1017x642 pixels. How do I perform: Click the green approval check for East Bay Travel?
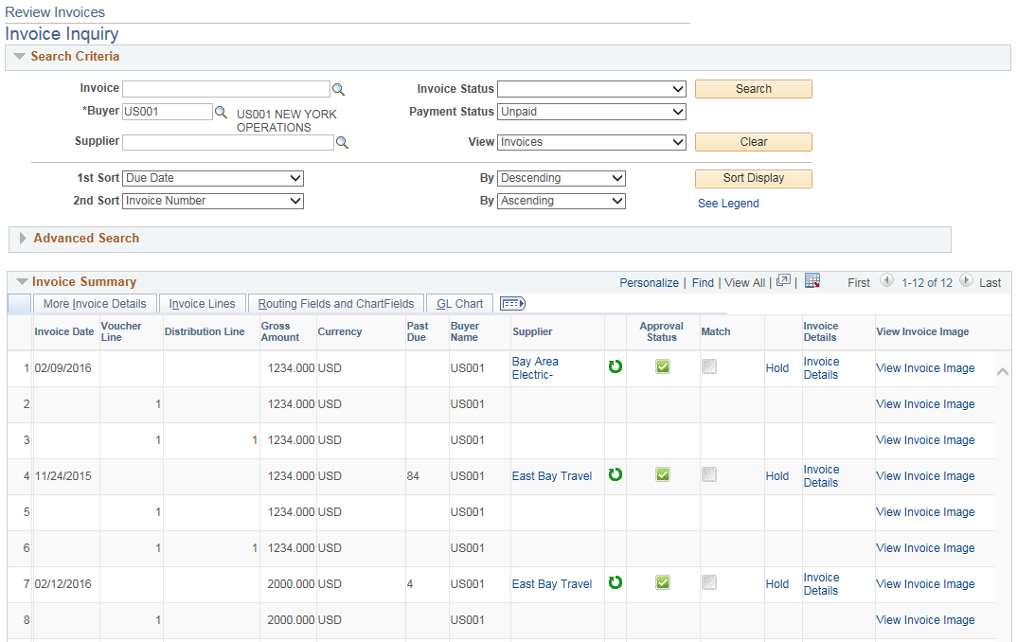tap(662, 474)
